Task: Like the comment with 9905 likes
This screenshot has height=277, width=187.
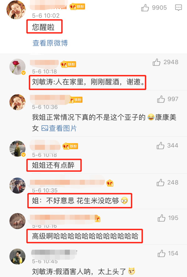Action: coord(145,8)
